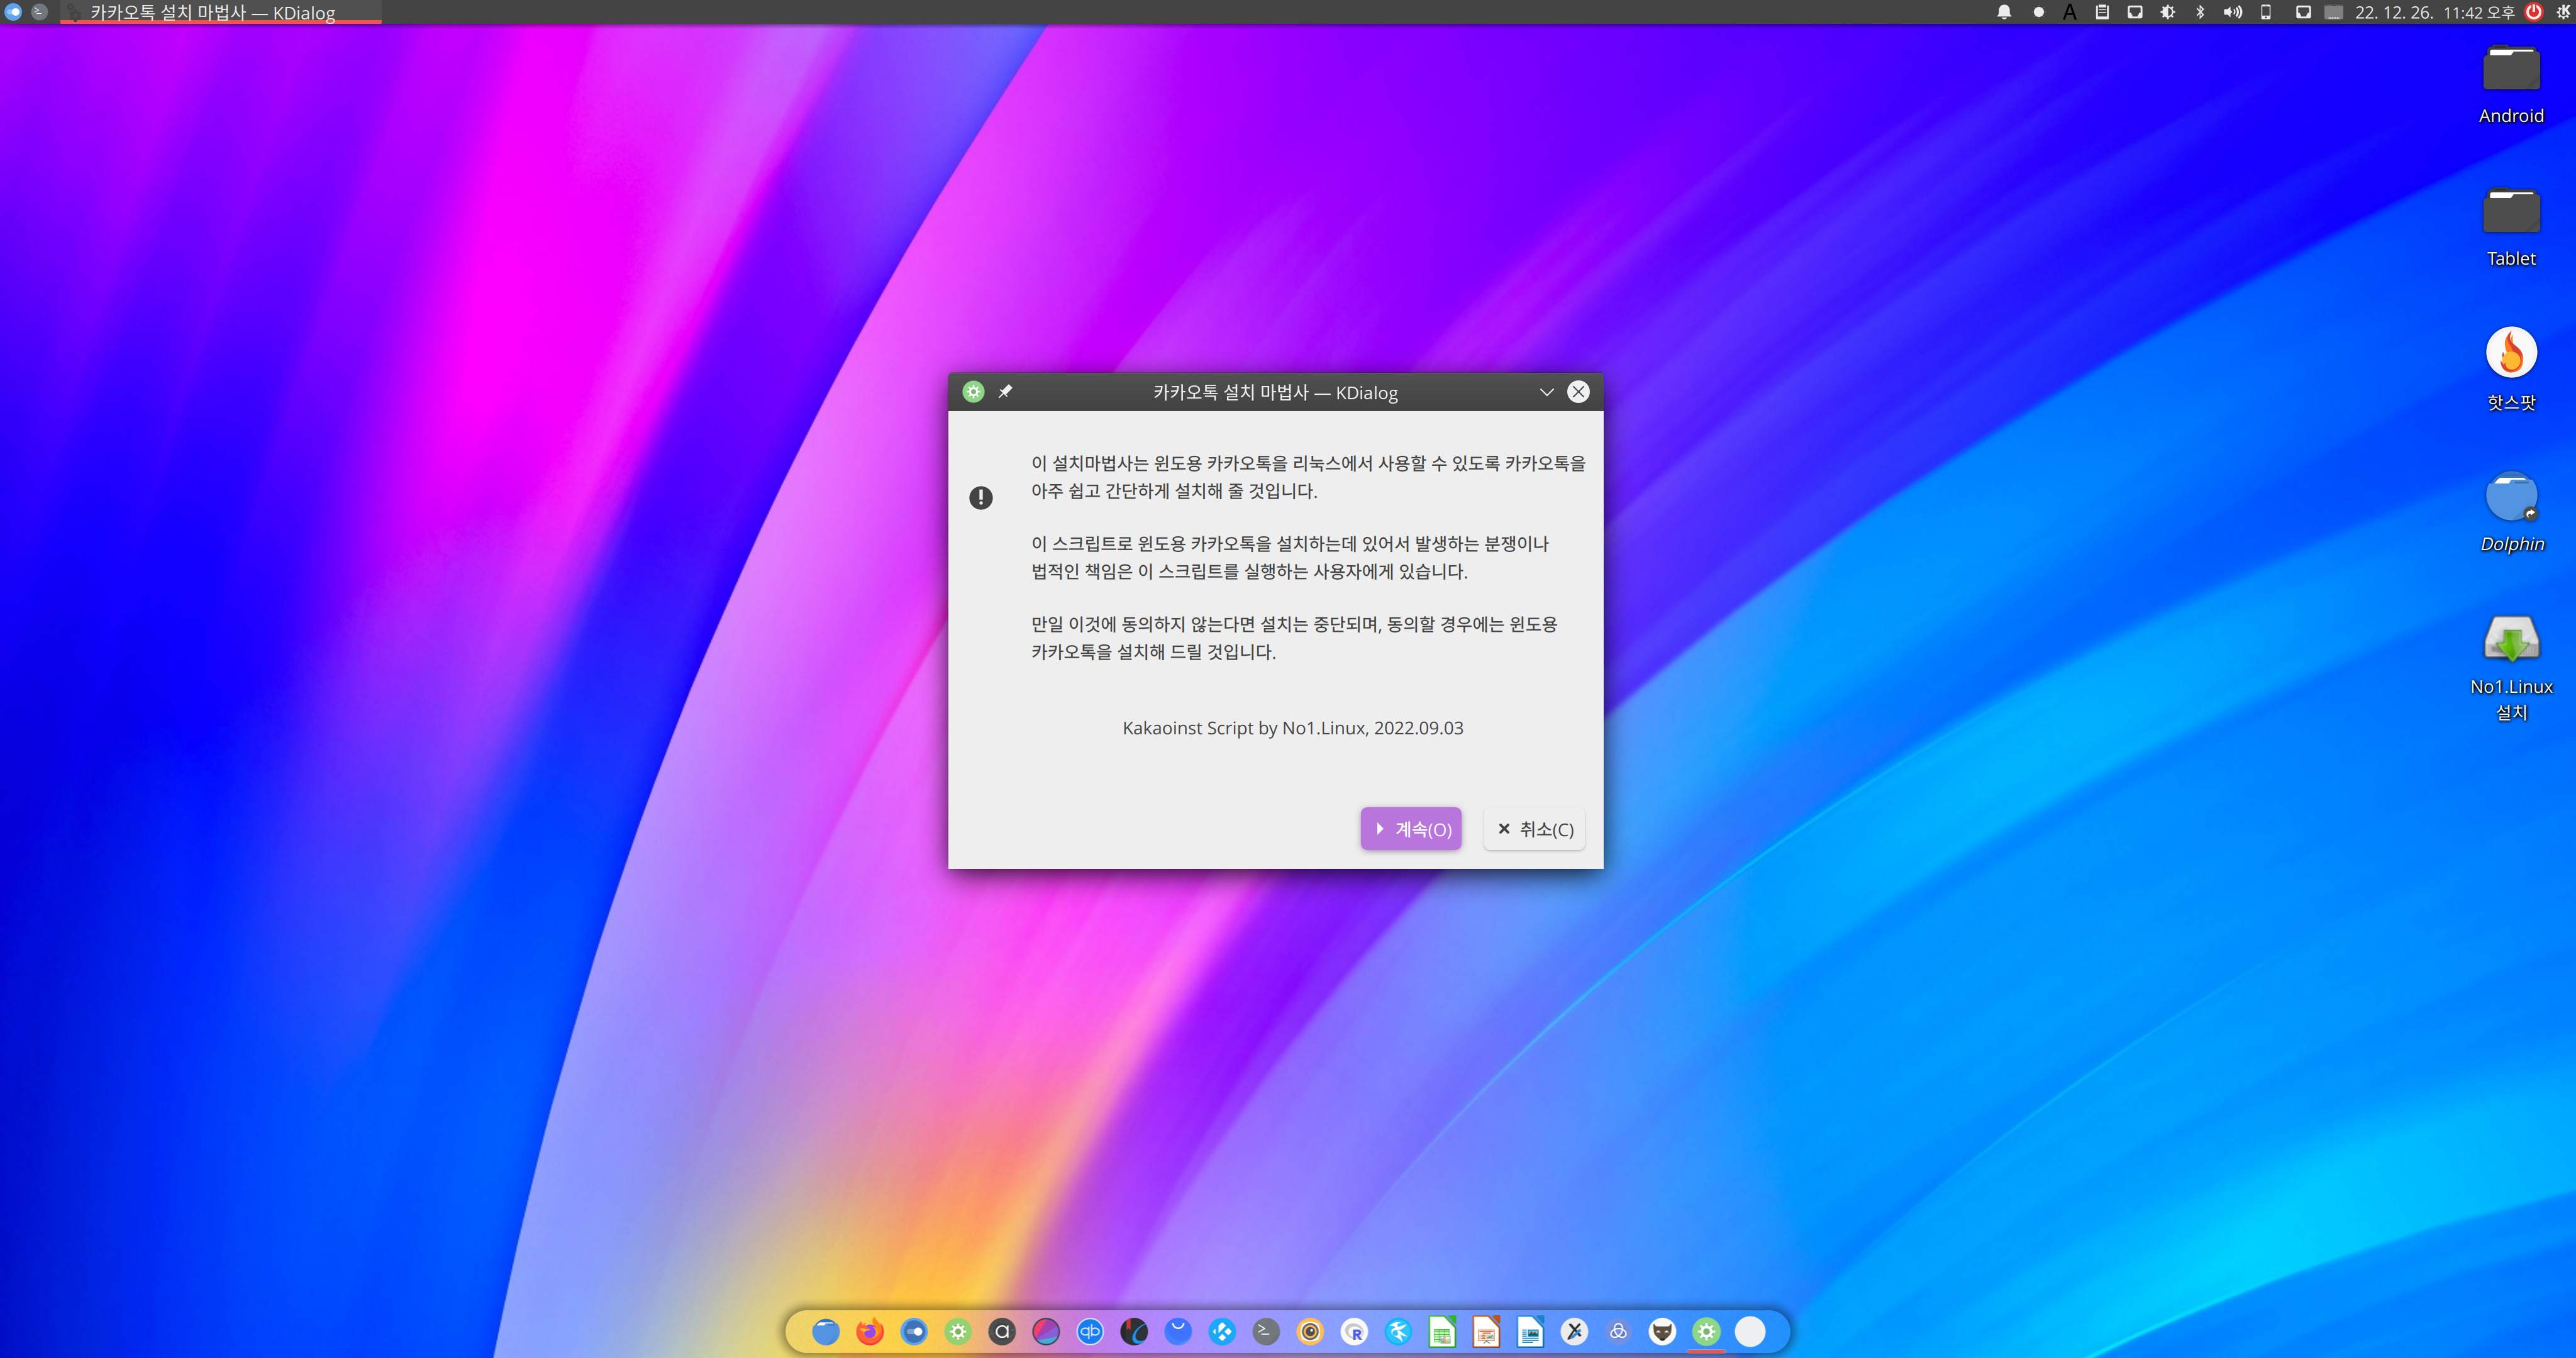Click the blue smile icon in the dock
This screenshot has height=1358, width=2576.
coord(1178,1331)
